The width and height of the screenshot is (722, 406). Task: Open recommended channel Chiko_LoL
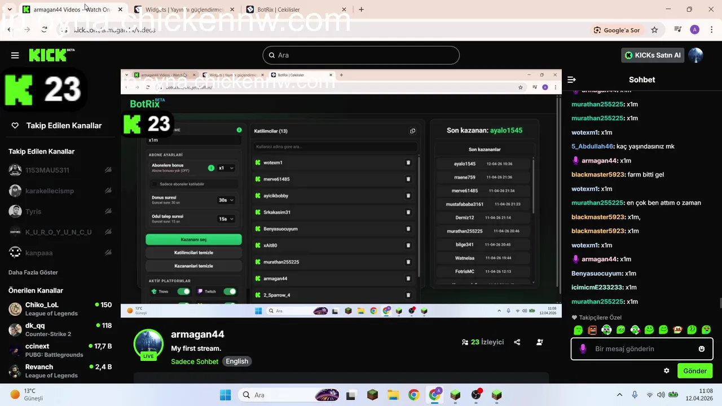[60, 309]
